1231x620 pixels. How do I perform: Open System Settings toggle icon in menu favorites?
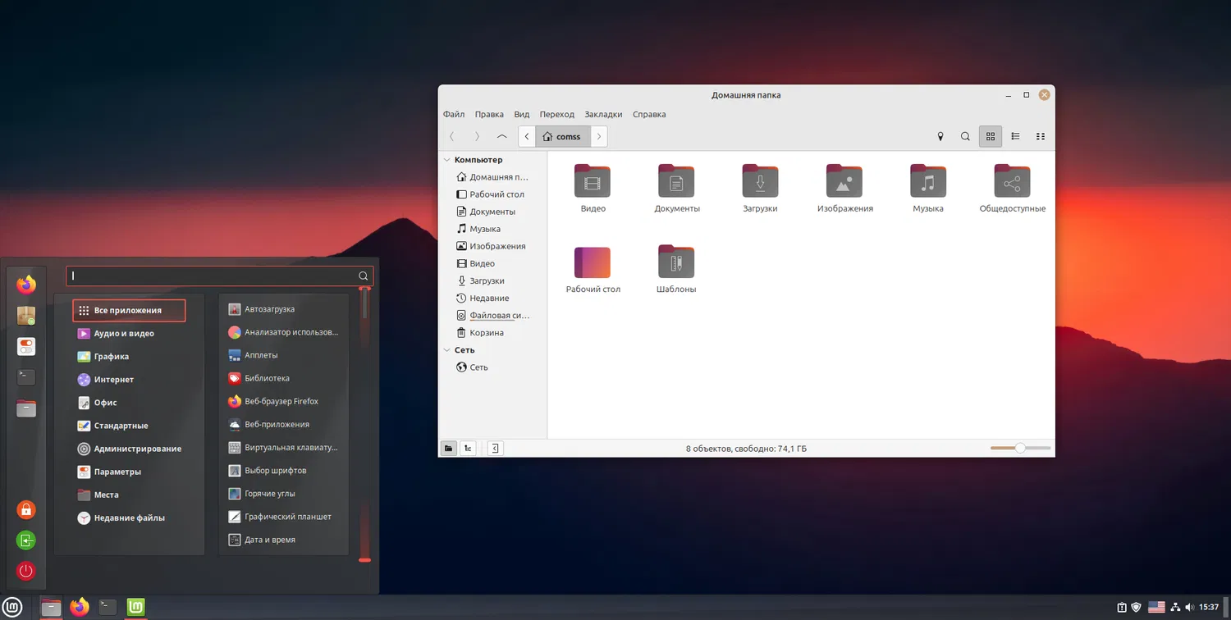point(26,346)
